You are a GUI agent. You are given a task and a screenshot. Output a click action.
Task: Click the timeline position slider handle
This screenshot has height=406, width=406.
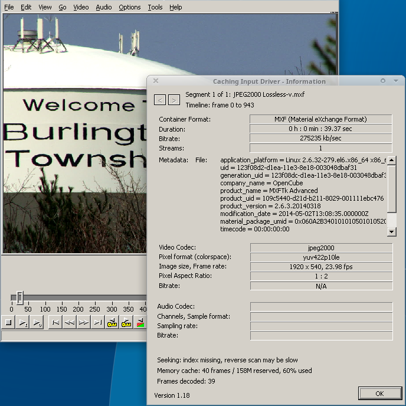click(19, 297)
